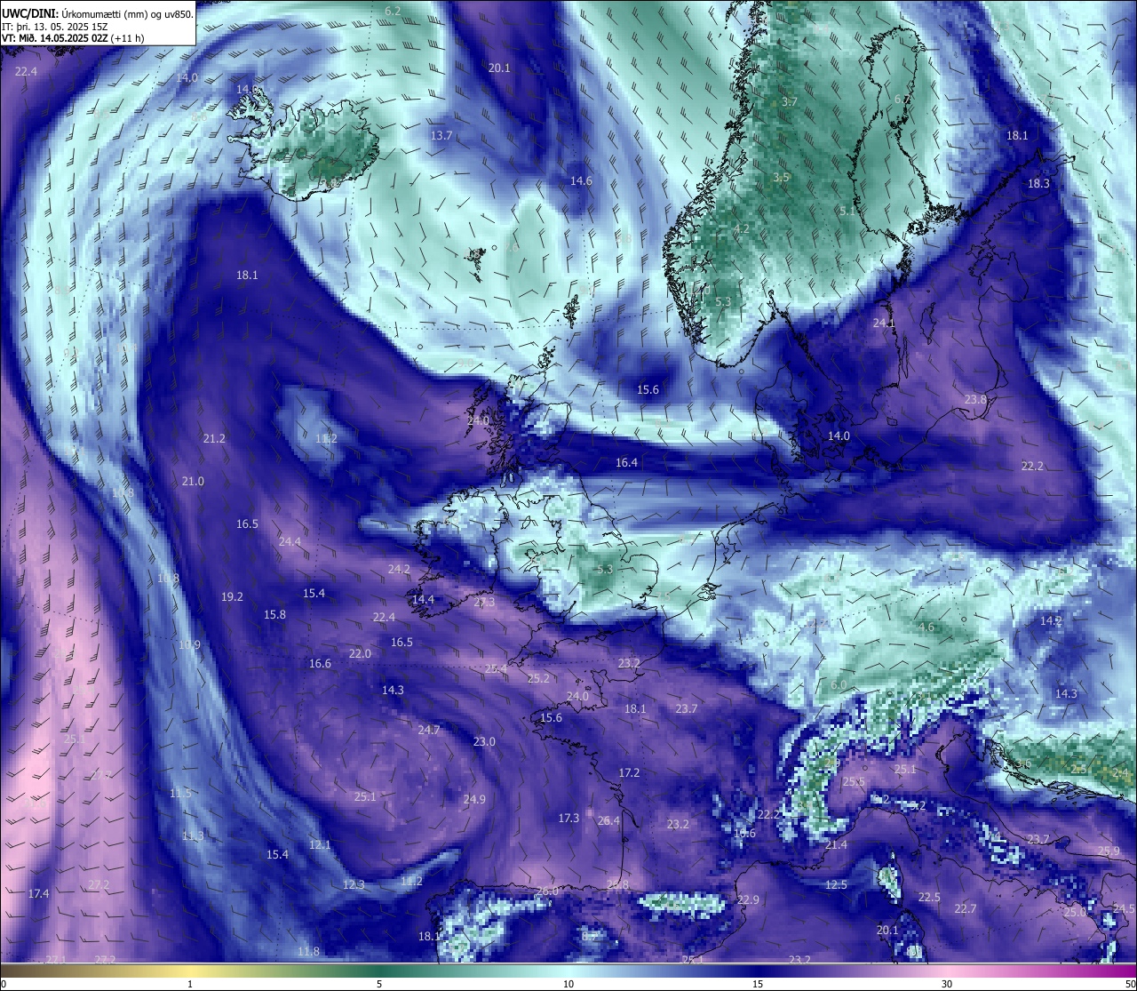Screen dimensions: 1137x991
Task: Click the 24.1 value over the Baltic
Action: pyautogui.click(x=884, y=323)
